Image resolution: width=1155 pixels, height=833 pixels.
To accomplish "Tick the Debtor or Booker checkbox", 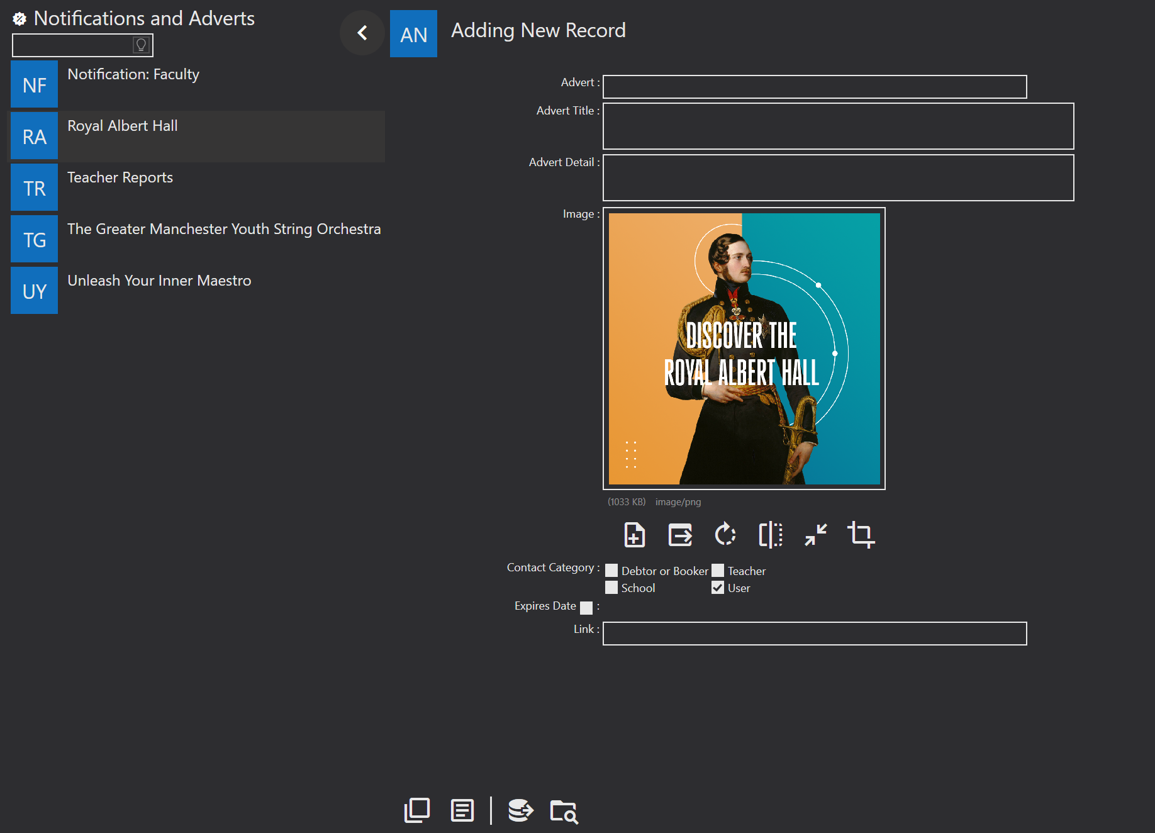I will (611, 571).
